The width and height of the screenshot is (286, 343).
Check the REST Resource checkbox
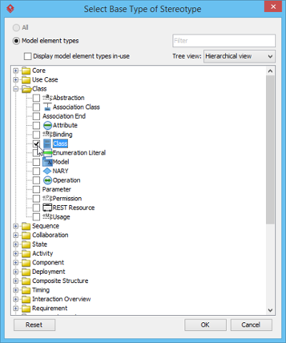[36, 208]
